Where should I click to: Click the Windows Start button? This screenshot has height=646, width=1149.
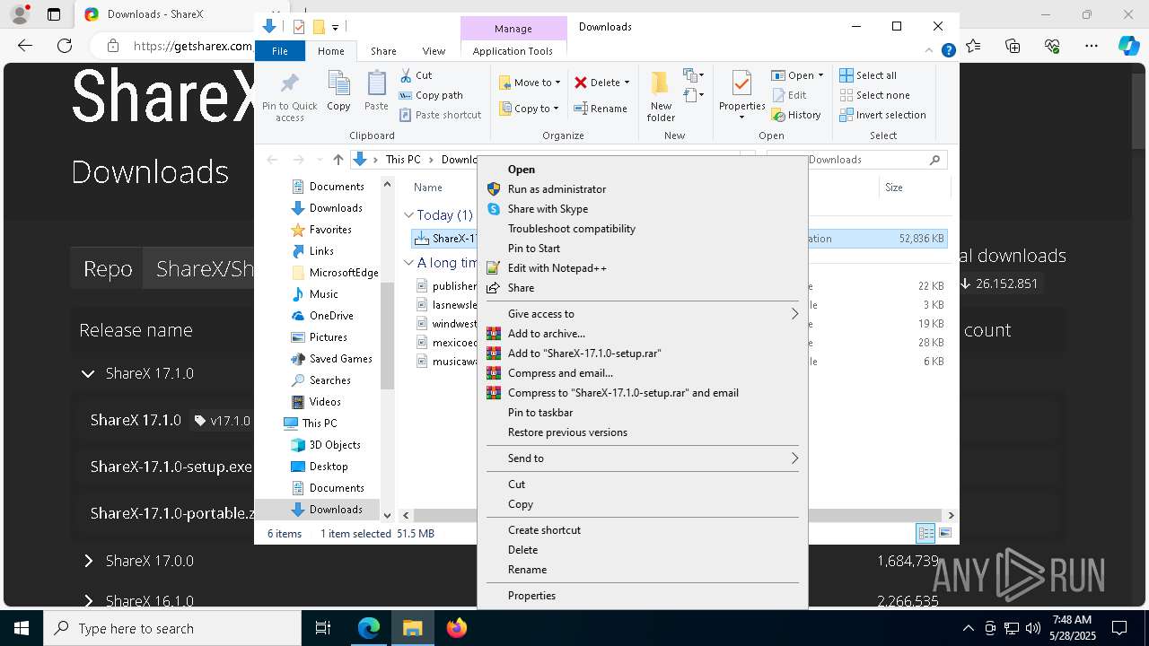tap(21, 628)
